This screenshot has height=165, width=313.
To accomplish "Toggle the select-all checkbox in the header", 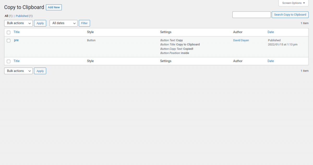I will tap(8, 32).
